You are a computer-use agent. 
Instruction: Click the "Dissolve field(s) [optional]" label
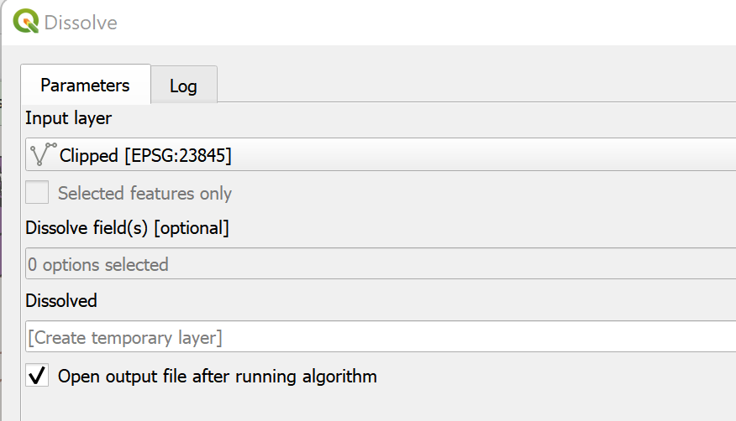127,227
